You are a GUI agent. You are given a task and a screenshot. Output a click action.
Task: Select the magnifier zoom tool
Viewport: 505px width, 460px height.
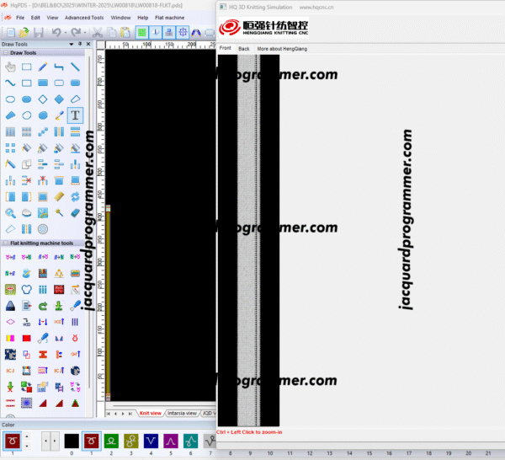10,212
